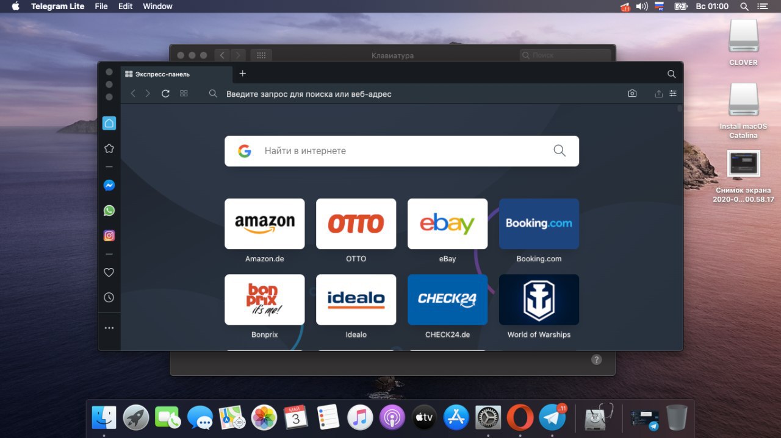Open the Edit menu
Screen dimensions: 781x438
(x=125, y=6)
